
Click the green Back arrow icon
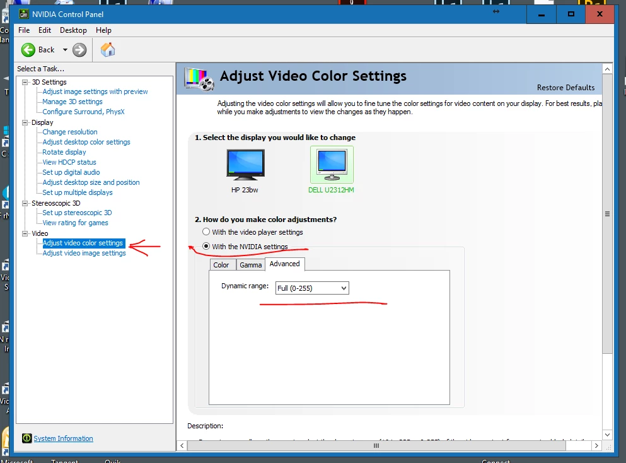tap(28, 50)
